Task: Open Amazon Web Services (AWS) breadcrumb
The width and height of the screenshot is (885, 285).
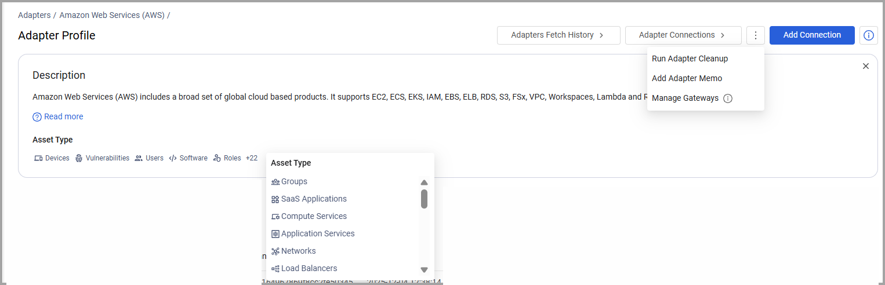Action: coord(112,15)
